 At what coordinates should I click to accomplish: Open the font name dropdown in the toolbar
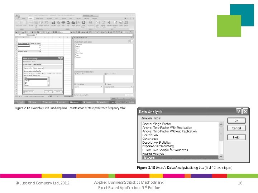click(69, 32)
